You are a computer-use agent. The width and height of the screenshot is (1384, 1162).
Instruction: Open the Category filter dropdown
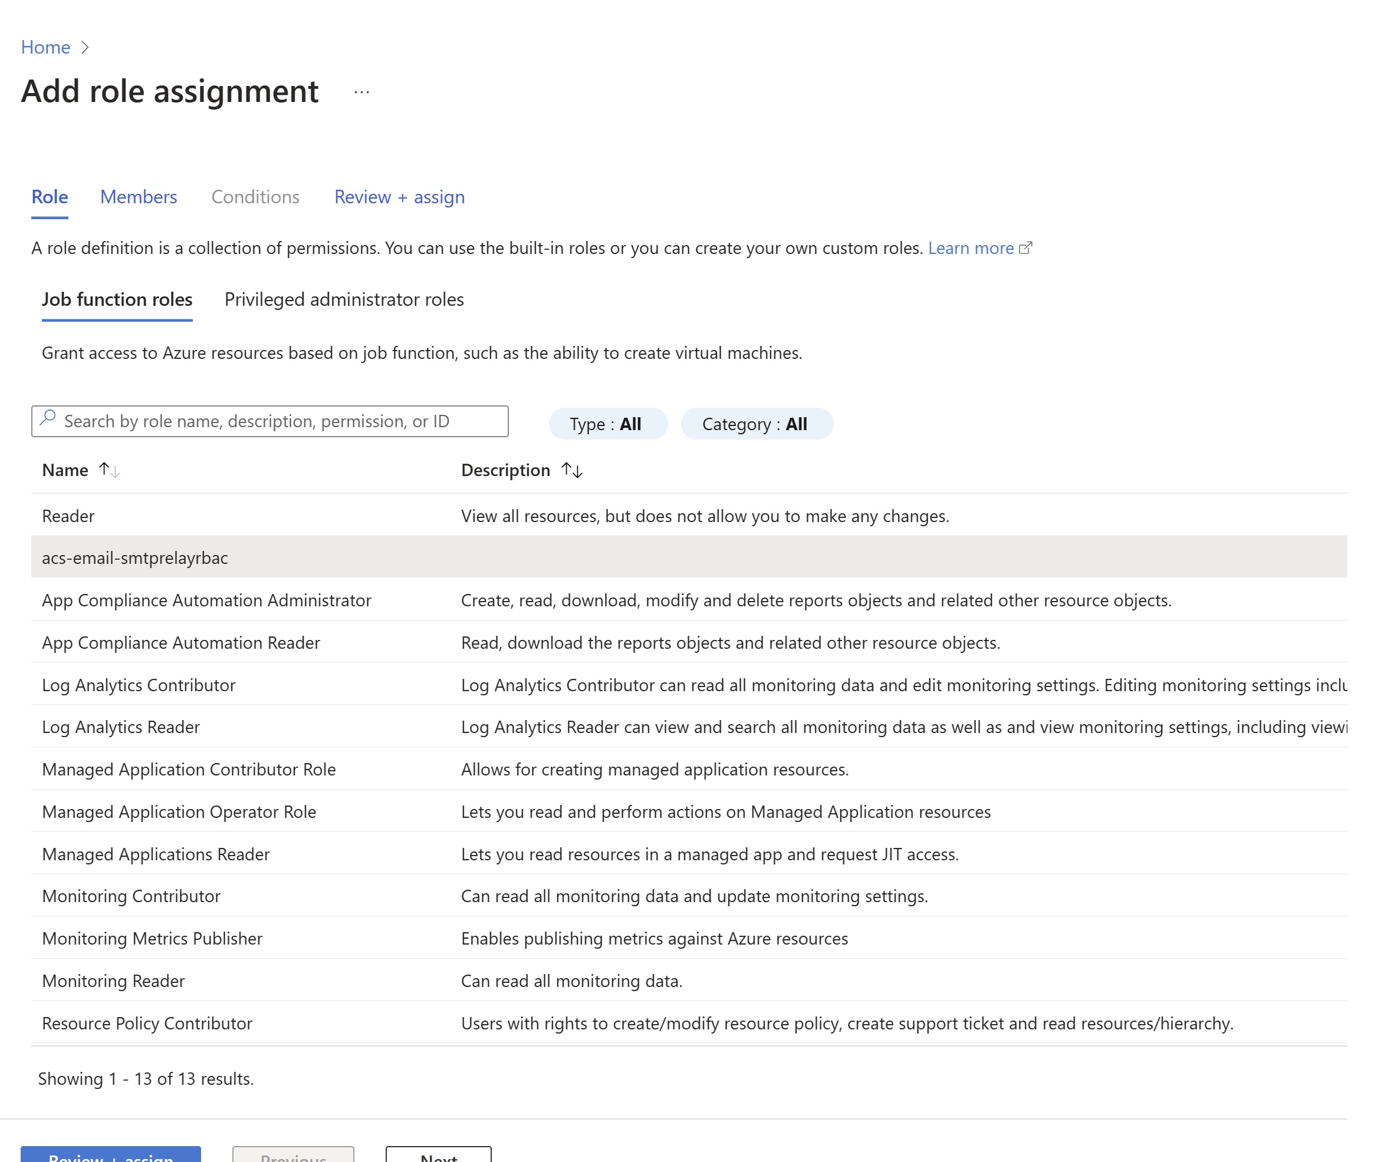pyautogui.click(x=756, y=424)
